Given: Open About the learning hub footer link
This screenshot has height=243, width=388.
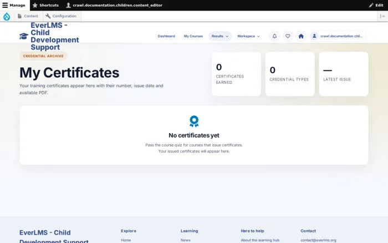Looking at the screenshot, I should 260,240.
